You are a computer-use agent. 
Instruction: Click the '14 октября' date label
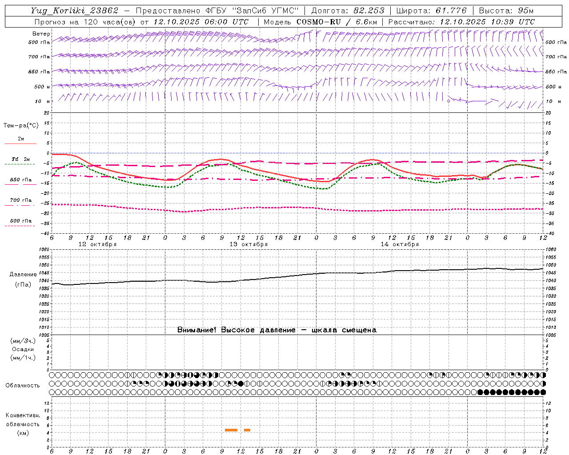400,244
